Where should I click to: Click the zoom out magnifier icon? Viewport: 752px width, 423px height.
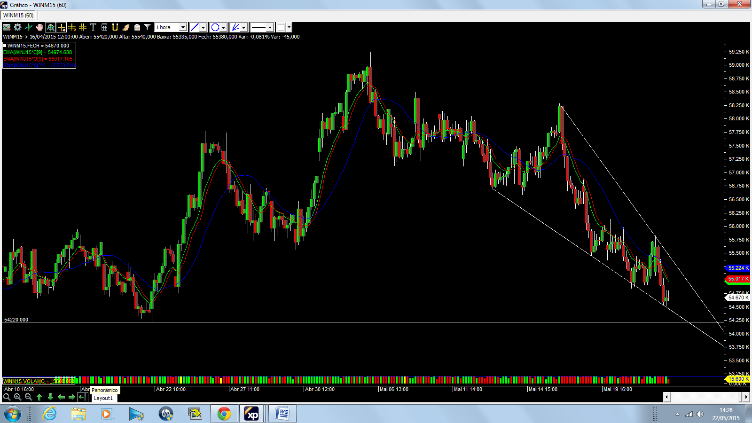tap(28, 397)
